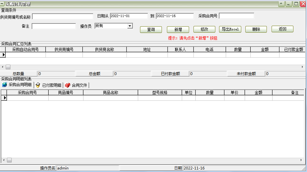The width and height of the screenshot is (307, 172).
Task: Click the 新增 add button
Action: click(x=178, y=29)
